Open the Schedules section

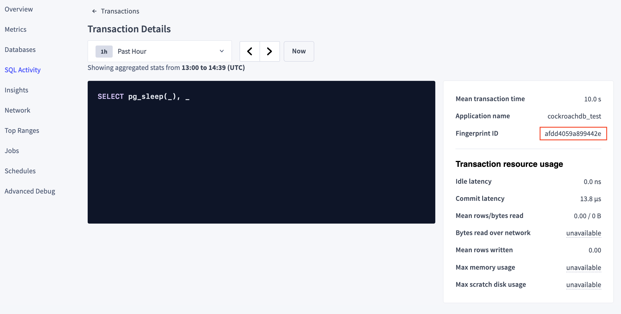20,171
